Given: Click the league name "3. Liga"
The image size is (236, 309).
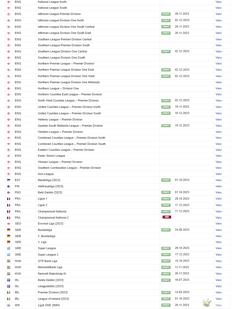Looking at the screenshot, I should (42, 242).
